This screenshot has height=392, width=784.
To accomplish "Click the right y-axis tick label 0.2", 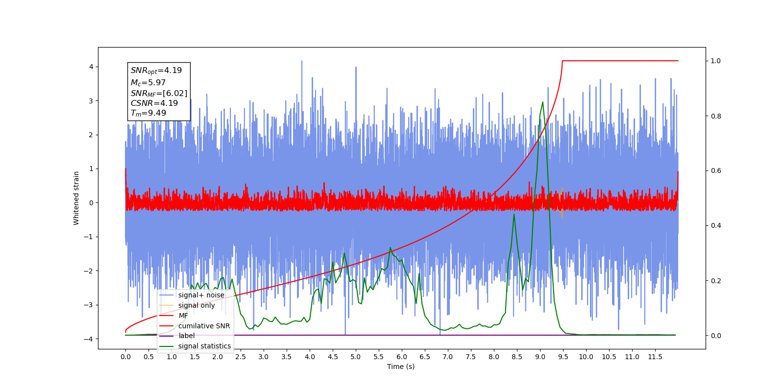I will click(715, 281).
